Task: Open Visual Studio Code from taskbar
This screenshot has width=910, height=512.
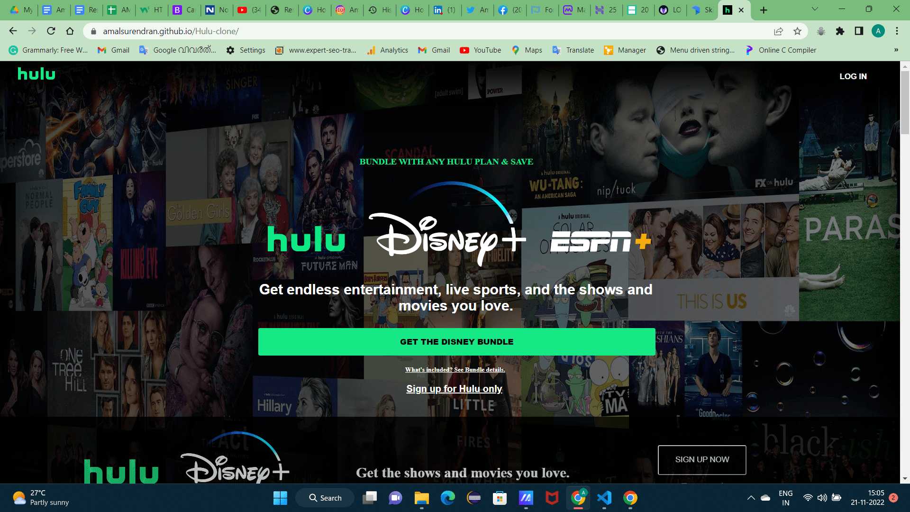Action: click(604, 498)
